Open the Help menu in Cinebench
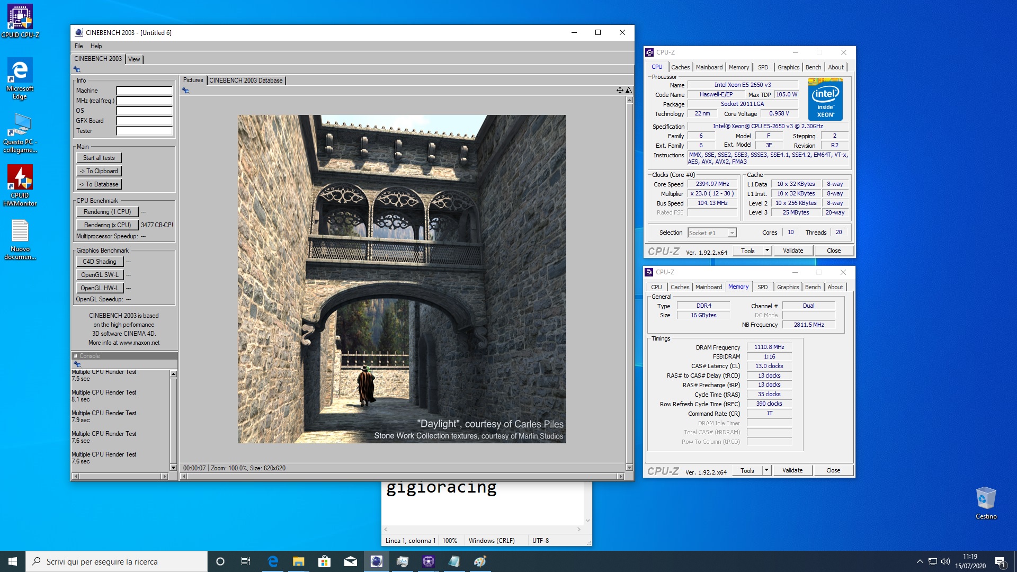 tap(96, 46)
